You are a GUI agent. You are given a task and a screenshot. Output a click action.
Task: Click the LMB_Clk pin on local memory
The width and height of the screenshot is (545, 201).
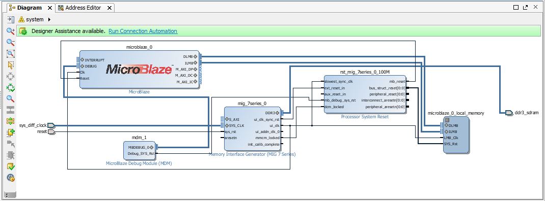(451, 138)
